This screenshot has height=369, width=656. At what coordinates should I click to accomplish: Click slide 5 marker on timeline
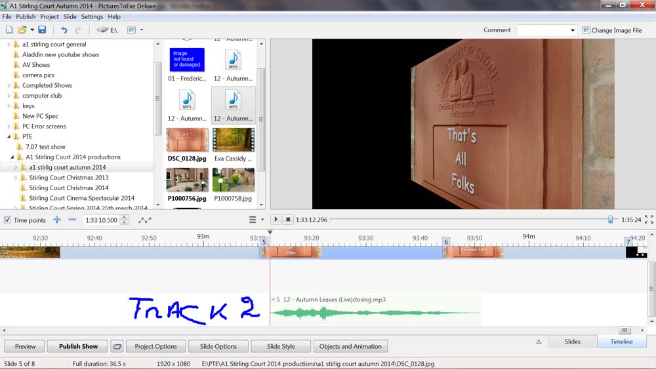pos(264,242)
